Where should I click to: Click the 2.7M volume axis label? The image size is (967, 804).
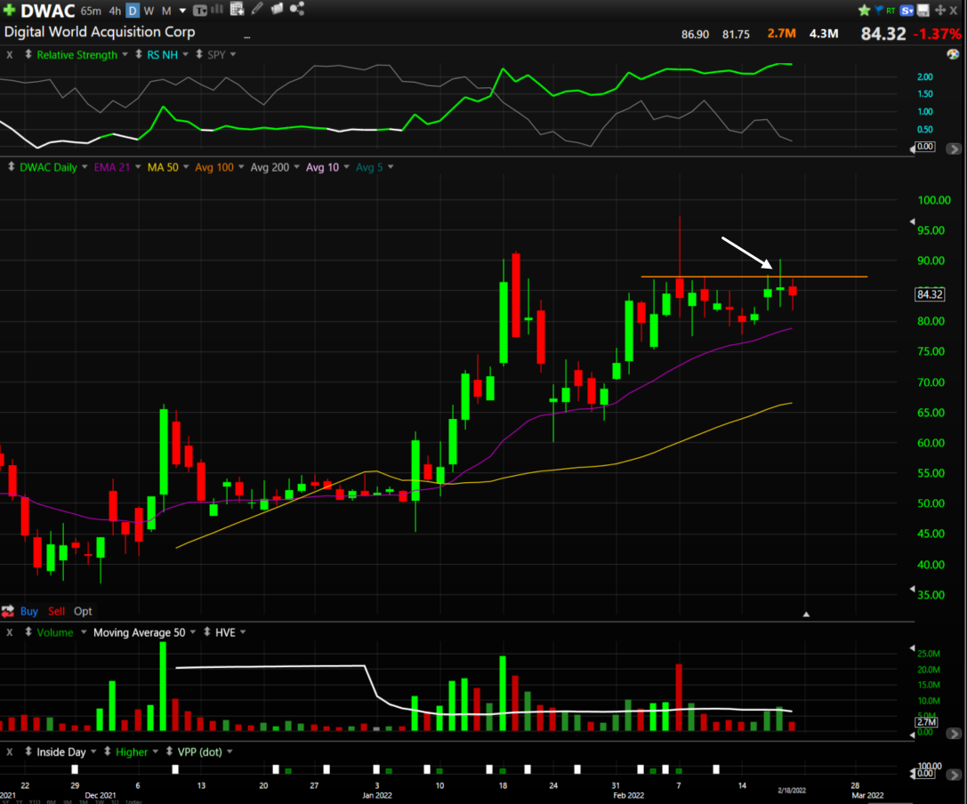(927, 722)
